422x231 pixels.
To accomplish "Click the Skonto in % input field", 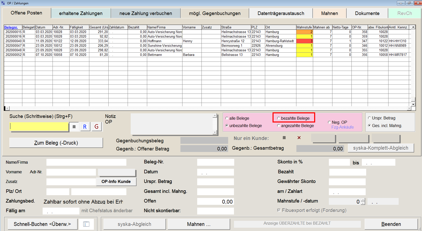I will pyautogui.click(x=339, y=162).
